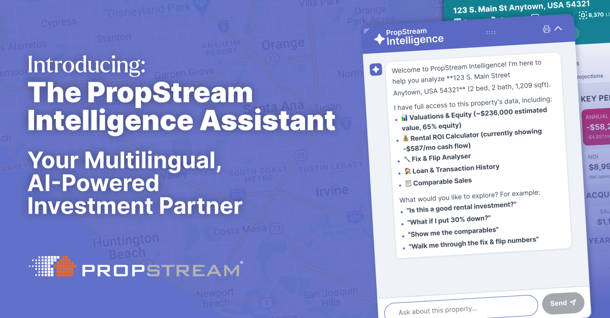The image size is (610, 318).
Task: Click the 'Is this a good rental investment?' suggestion
Action: click(461, 206)
